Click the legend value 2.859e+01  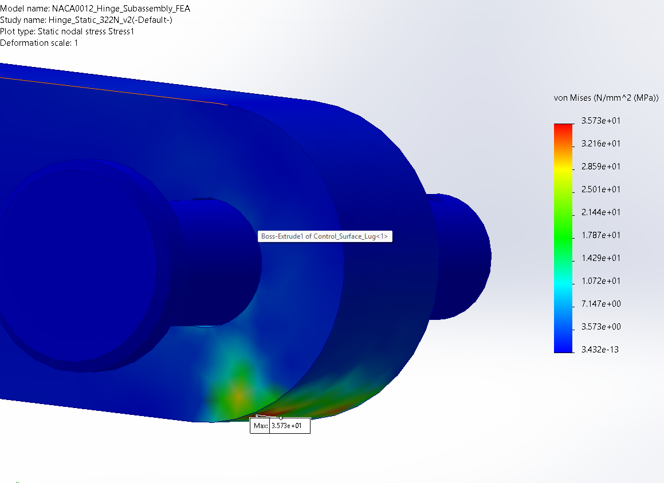(x=600, y=166)
